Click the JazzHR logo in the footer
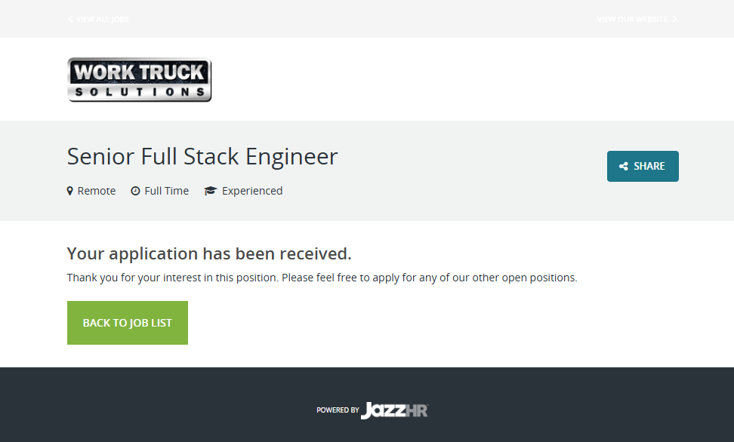Image resolution: width=734 pixels, height=442 pixels. coord(394,410)
